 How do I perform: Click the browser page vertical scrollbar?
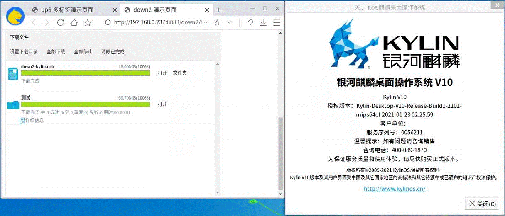coord(280,153)
